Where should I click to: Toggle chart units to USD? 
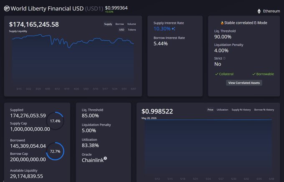pyautogui.click(x=122, y=30)
